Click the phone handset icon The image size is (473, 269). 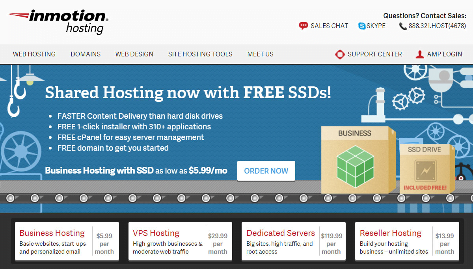pyautogui.click(x=403, y=26)
